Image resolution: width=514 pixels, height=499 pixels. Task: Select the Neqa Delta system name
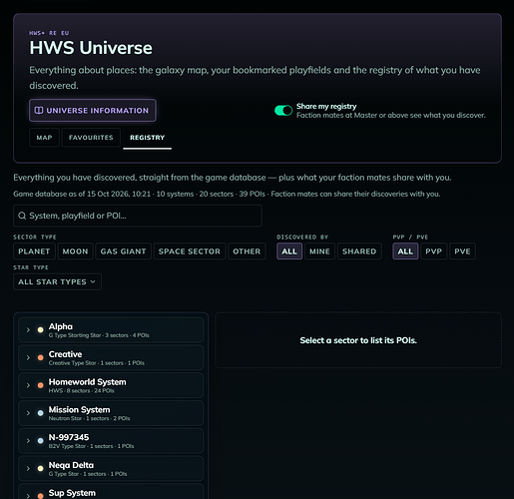click(x=71, y=465)
